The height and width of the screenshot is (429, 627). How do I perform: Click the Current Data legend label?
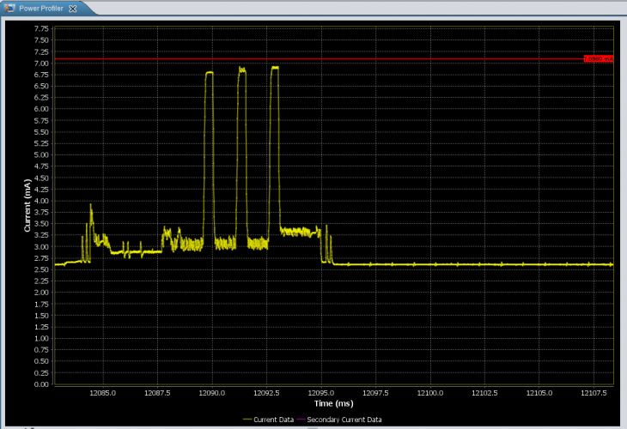click(x=273, y=420)
